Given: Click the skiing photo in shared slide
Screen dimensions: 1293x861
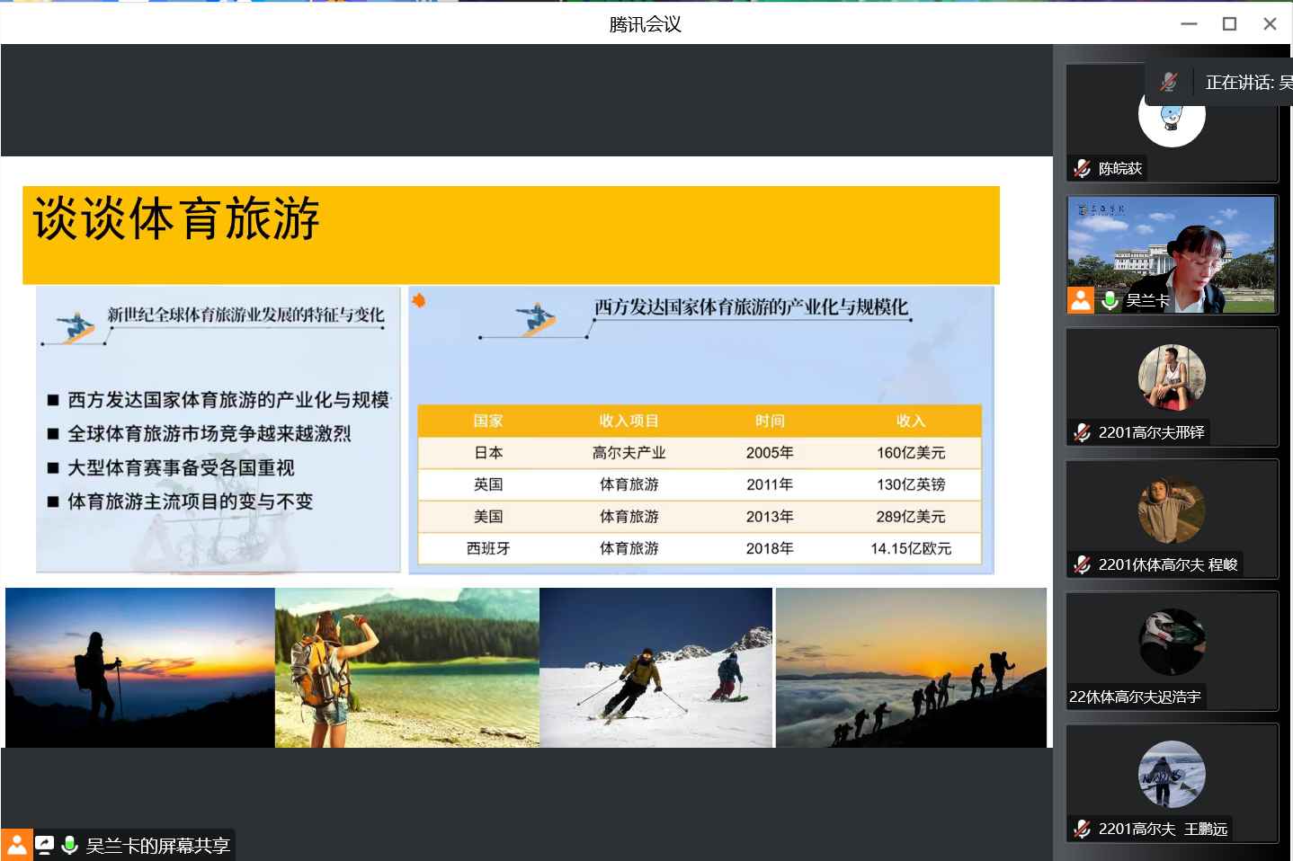Looking at the screenshot, I should 656,668.
